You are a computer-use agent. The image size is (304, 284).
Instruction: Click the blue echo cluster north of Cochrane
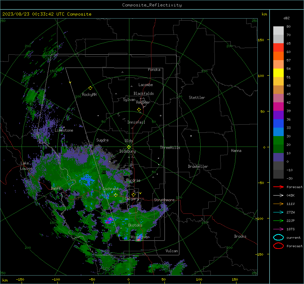click(x=87, y=180)
